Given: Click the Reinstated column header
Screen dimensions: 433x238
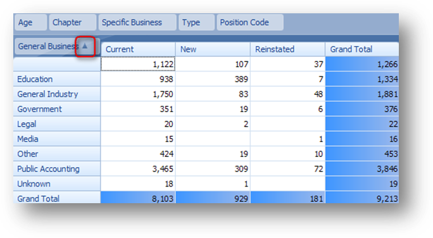Looking at the screenshot, I should click(x=288, y=49).
